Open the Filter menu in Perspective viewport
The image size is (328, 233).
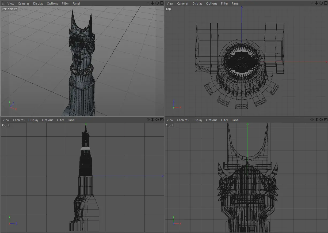tap(65, 3)
